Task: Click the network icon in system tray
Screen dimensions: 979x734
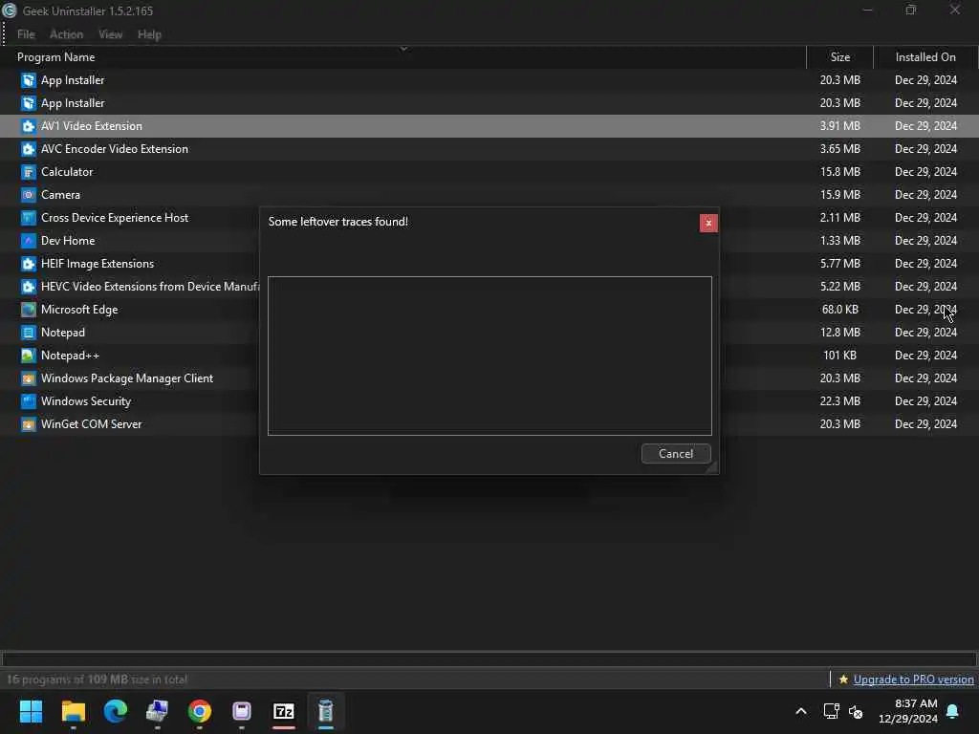Action: pyautogui.click(x=831, y=711)
